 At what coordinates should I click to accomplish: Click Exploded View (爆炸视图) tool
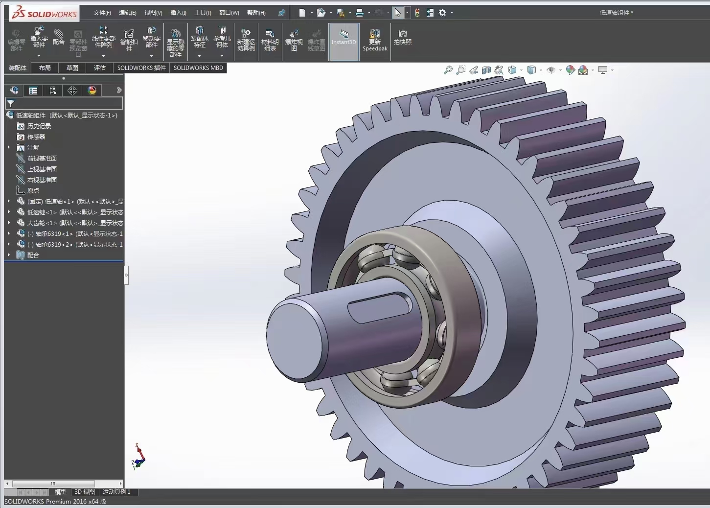[294, 40]
